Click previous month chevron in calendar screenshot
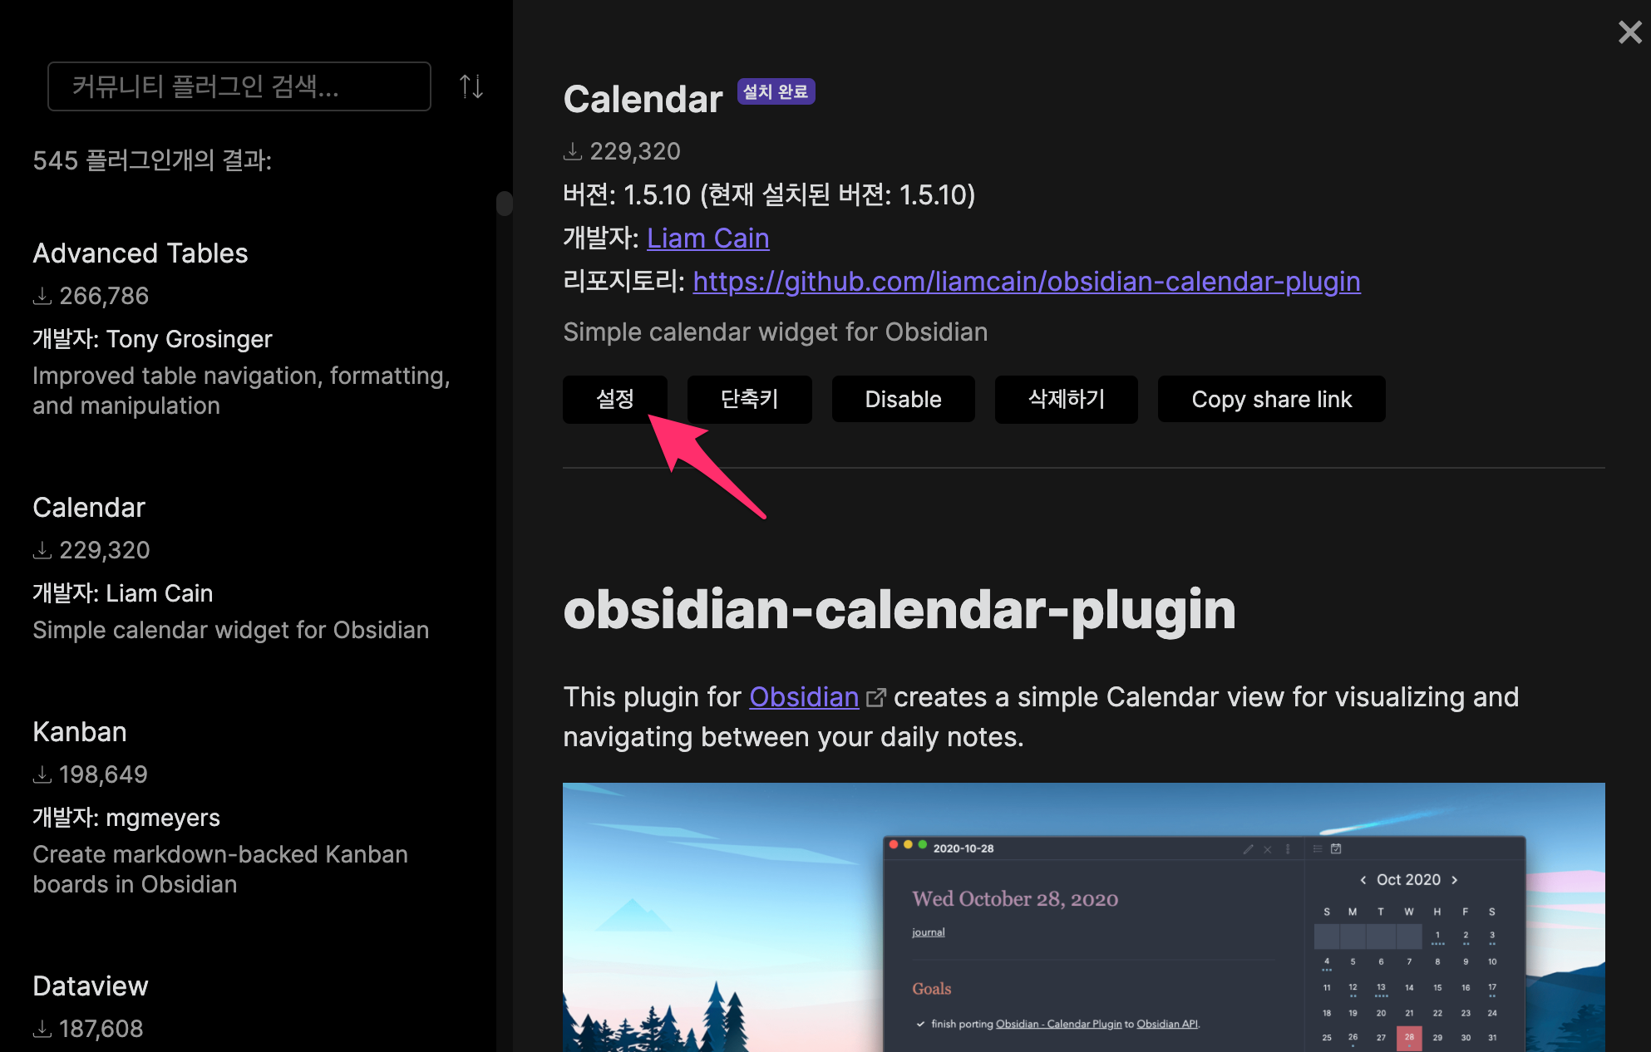The image size is (1651, 1052). (1363, 880)
